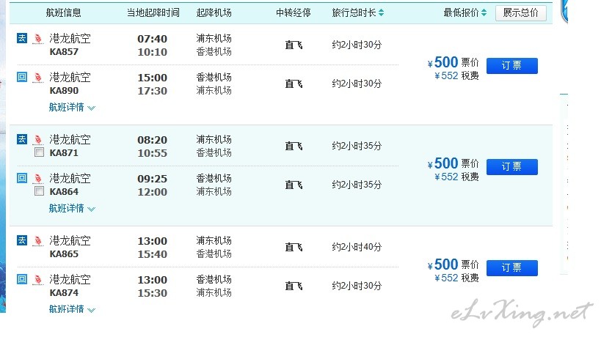Book the KA871 round trip with 订票

[x=511, y=167]
